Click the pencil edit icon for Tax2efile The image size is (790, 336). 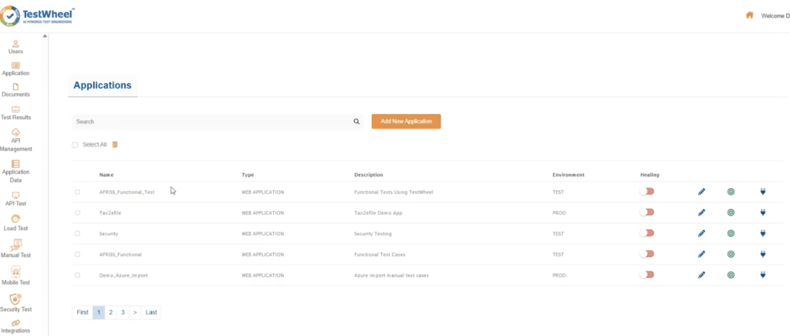(x=701, y=212)
